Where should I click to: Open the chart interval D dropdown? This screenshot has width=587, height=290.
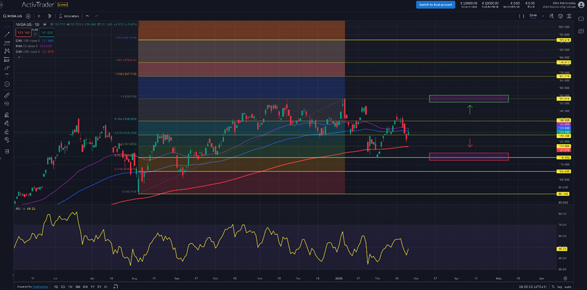(x=39, y=16)
